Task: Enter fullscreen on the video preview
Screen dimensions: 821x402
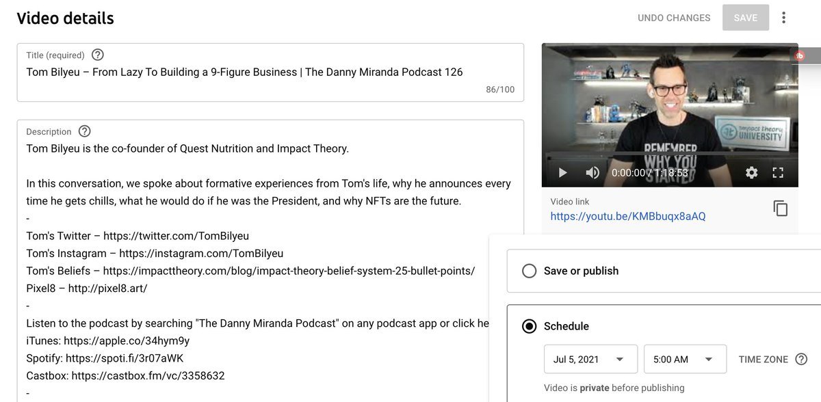Action: click(778, 173)
